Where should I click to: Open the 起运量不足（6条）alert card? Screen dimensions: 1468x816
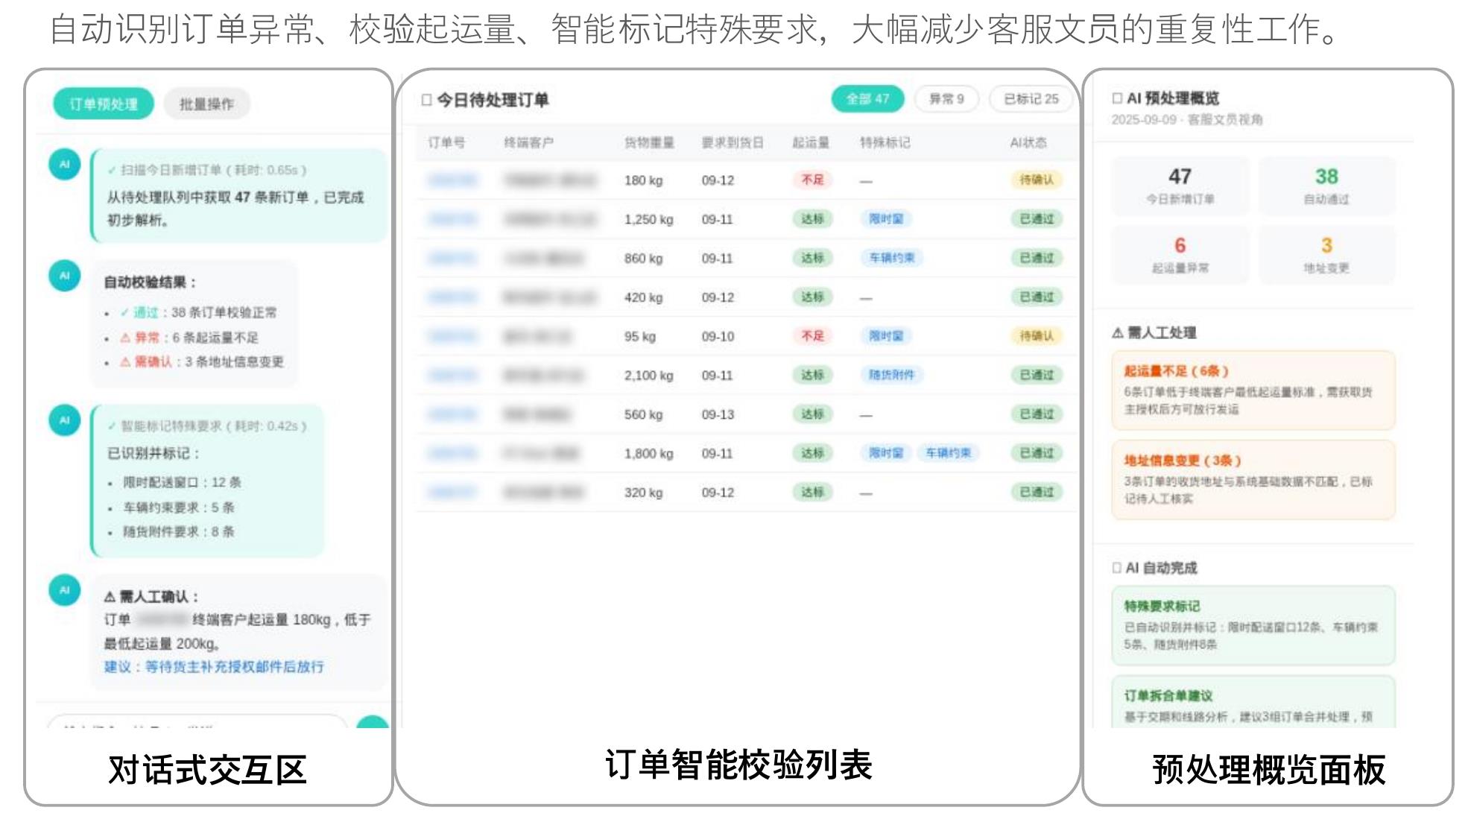1253,390
